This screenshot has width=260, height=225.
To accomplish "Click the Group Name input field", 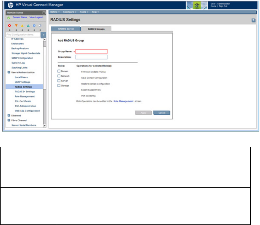I will point(91,51).
